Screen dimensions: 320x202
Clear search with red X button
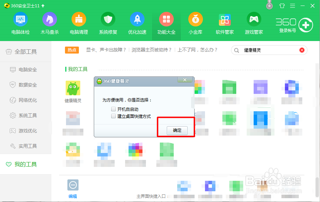coord(302,50)
